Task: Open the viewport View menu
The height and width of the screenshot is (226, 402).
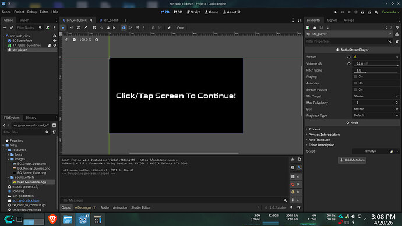Action: 180,28
